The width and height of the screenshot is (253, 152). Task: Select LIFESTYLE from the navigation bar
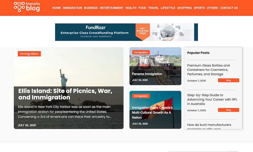pos(168,8)
